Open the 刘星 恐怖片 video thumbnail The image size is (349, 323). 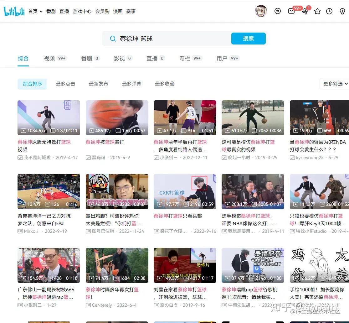pos(185,265)
